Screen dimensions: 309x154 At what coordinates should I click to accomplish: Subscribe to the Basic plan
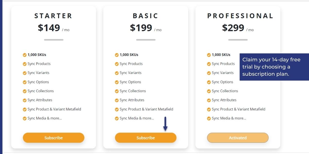pos(146,138)
